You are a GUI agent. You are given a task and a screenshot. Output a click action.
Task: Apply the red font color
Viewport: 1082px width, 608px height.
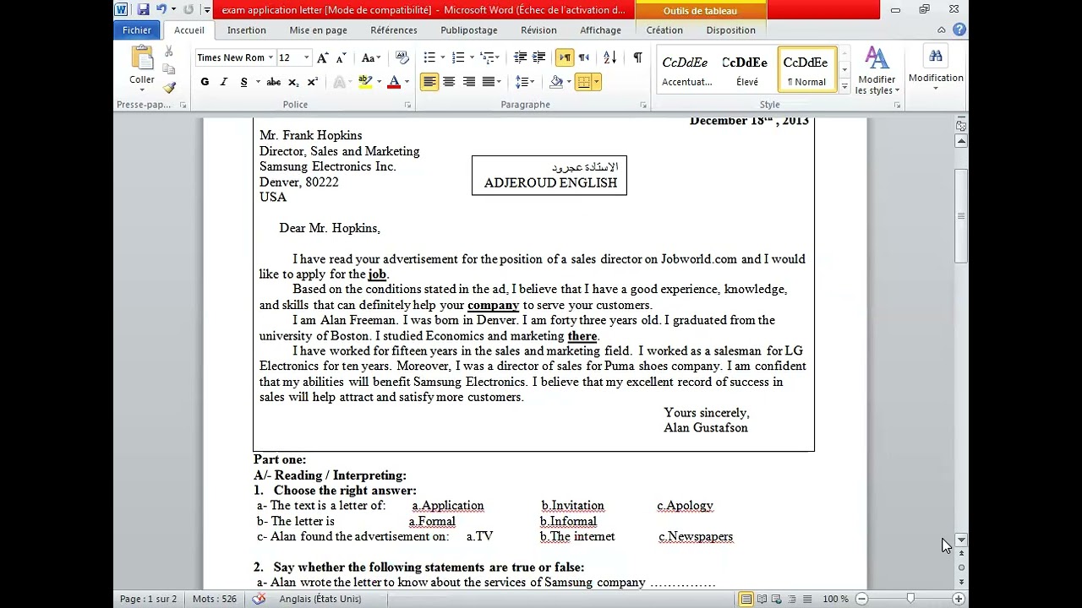tap(394, 82)
